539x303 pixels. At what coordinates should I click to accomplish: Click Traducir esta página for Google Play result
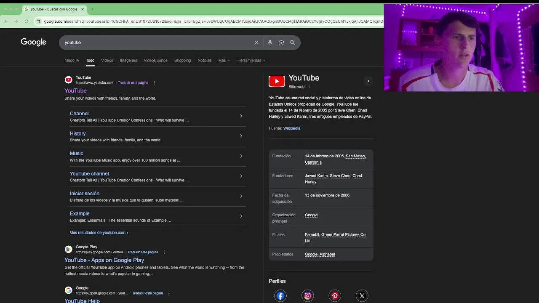[x=143, y=252]
